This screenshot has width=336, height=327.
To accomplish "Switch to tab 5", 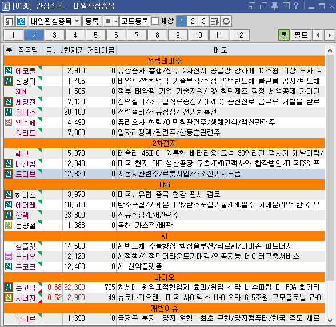I will pyautogui.click(x=95, y=35).
